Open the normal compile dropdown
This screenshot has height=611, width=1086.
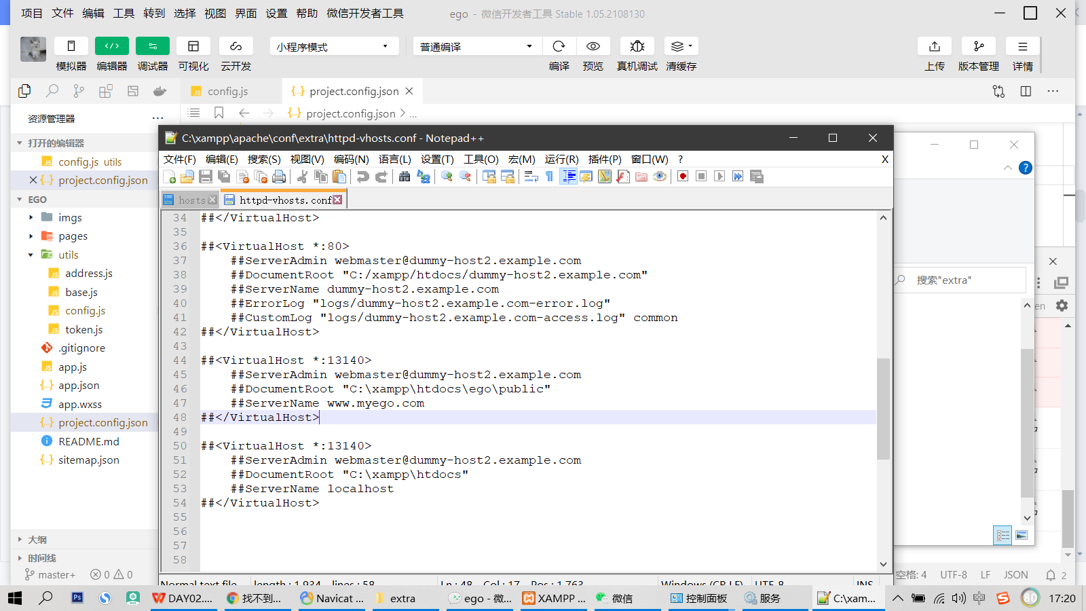coord(477,46)
